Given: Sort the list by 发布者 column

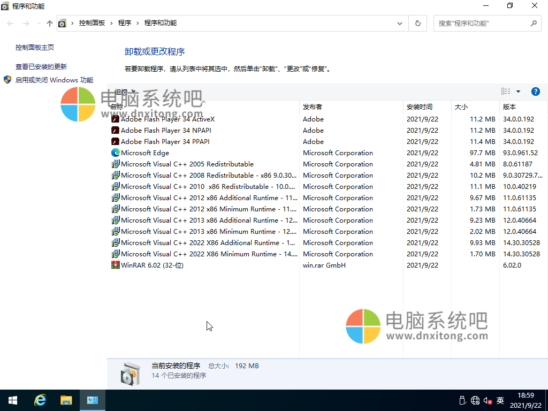Looking at the screenshot, I should pos(313,107).
